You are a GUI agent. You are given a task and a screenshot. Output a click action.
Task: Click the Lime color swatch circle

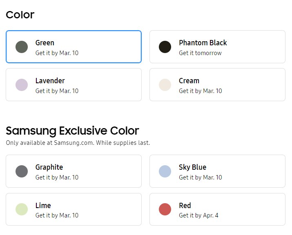click(x=22, y=209)
